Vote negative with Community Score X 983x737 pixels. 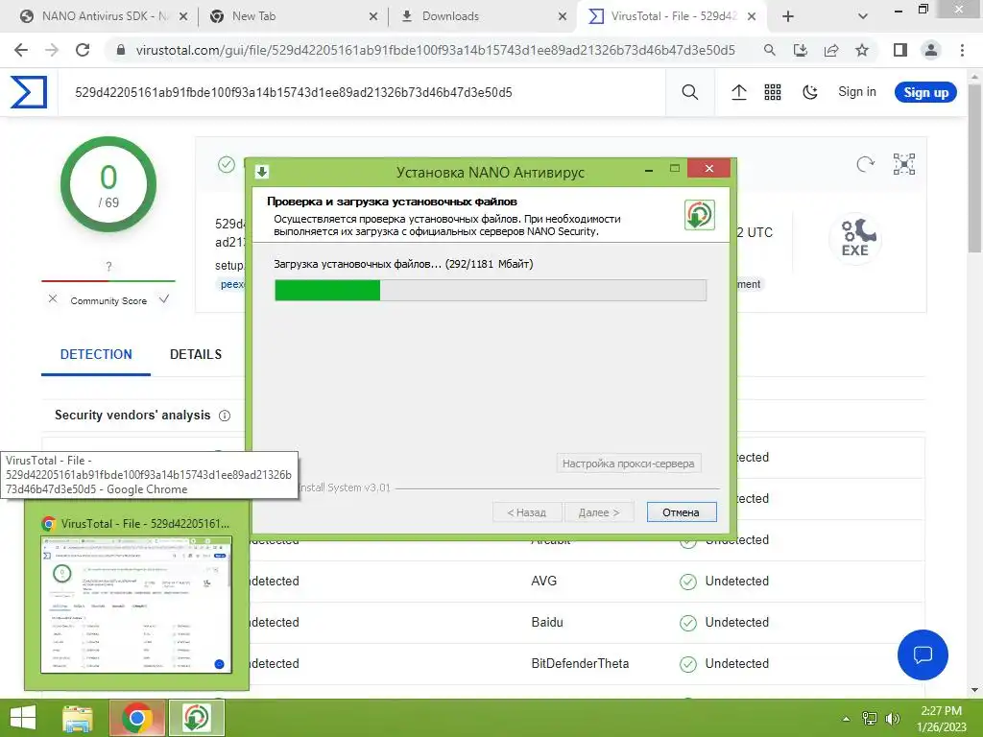[53, 299]
